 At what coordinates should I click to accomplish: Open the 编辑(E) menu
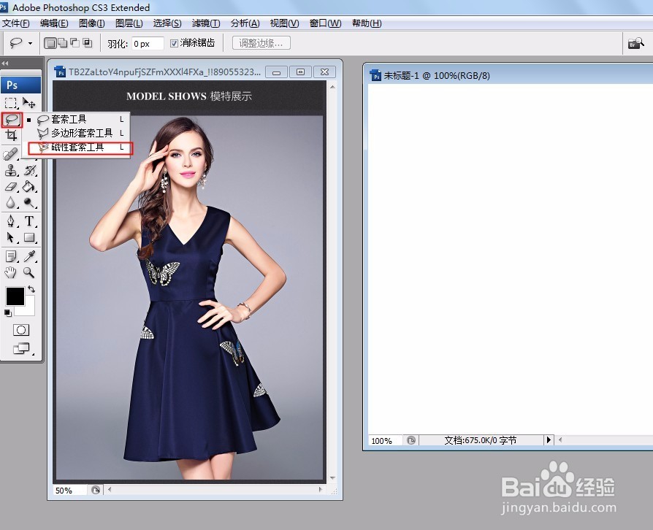coord(54,23)
